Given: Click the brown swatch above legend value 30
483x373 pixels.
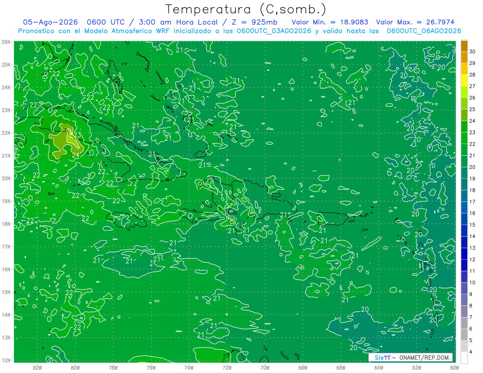Looking at the screenshot, I should click(464, 46).
